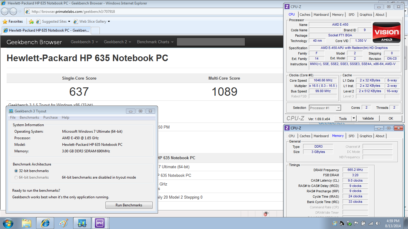Expand the Geekbench 3 navigation menu
Screen dimensions: 408x229
pos(85,42)
